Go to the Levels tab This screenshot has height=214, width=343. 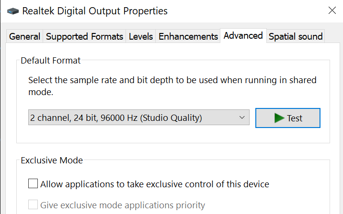click(141, 36)
